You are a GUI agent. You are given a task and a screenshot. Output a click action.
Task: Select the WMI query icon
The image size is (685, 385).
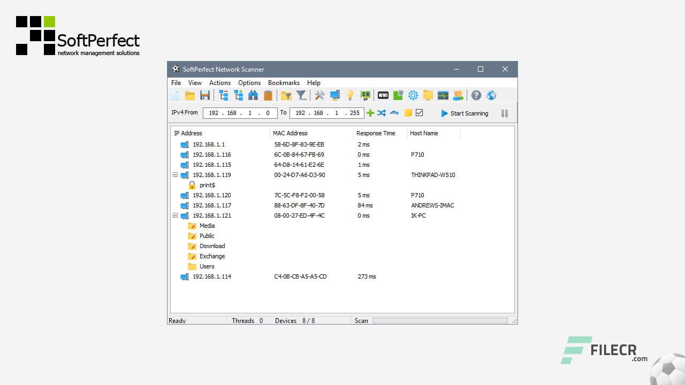click(x=383, y=95)
